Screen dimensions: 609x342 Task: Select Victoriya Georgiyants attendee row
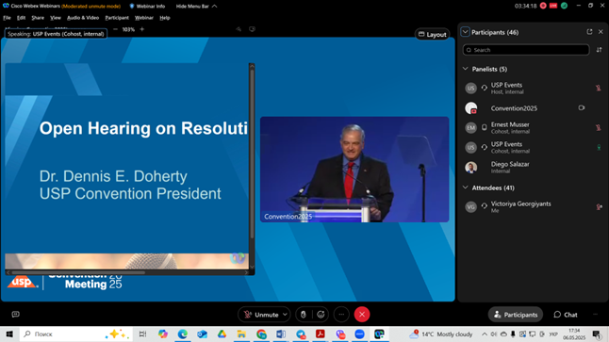tap(532, 207)
